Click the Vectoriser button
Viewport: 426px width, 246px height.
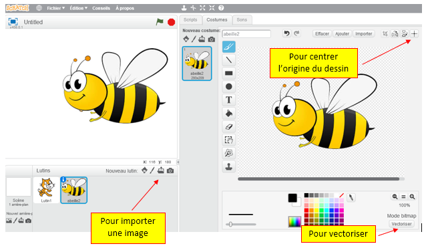(x=401, y=224)
